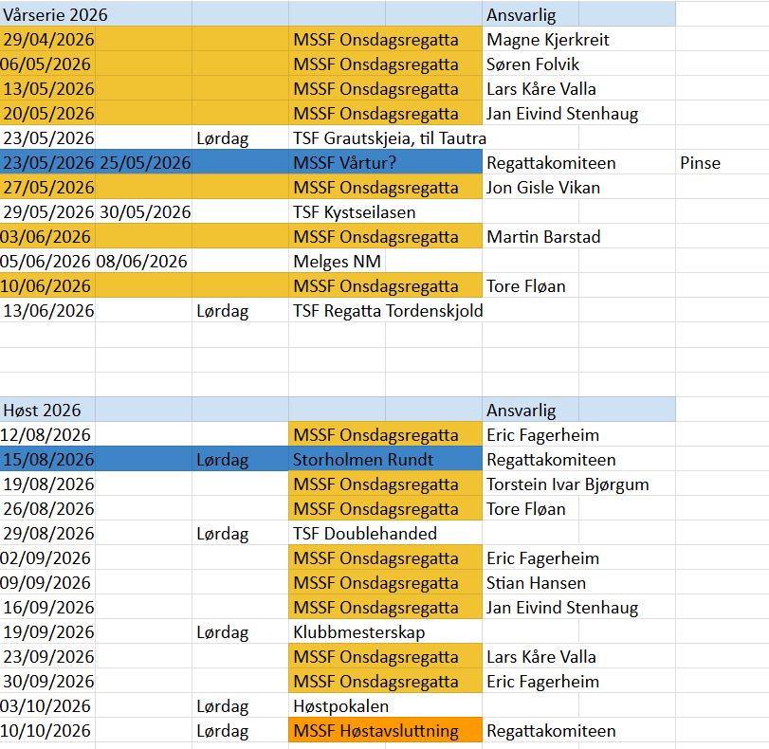Select the 'TSF Kystseilasen' cell
The width and height of the screenshot is (769, 749).
[356, 212]
